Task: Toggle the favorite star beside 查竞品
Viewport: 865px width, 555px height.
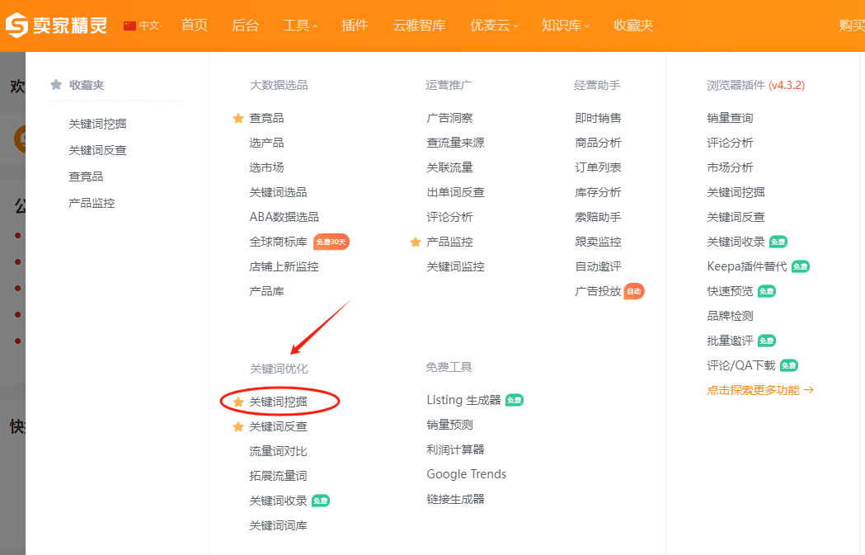Action: (238, 117)
